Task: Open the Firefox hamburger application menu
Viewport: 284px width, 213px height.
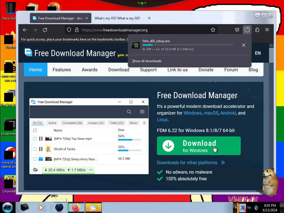Action: point(267,30)
